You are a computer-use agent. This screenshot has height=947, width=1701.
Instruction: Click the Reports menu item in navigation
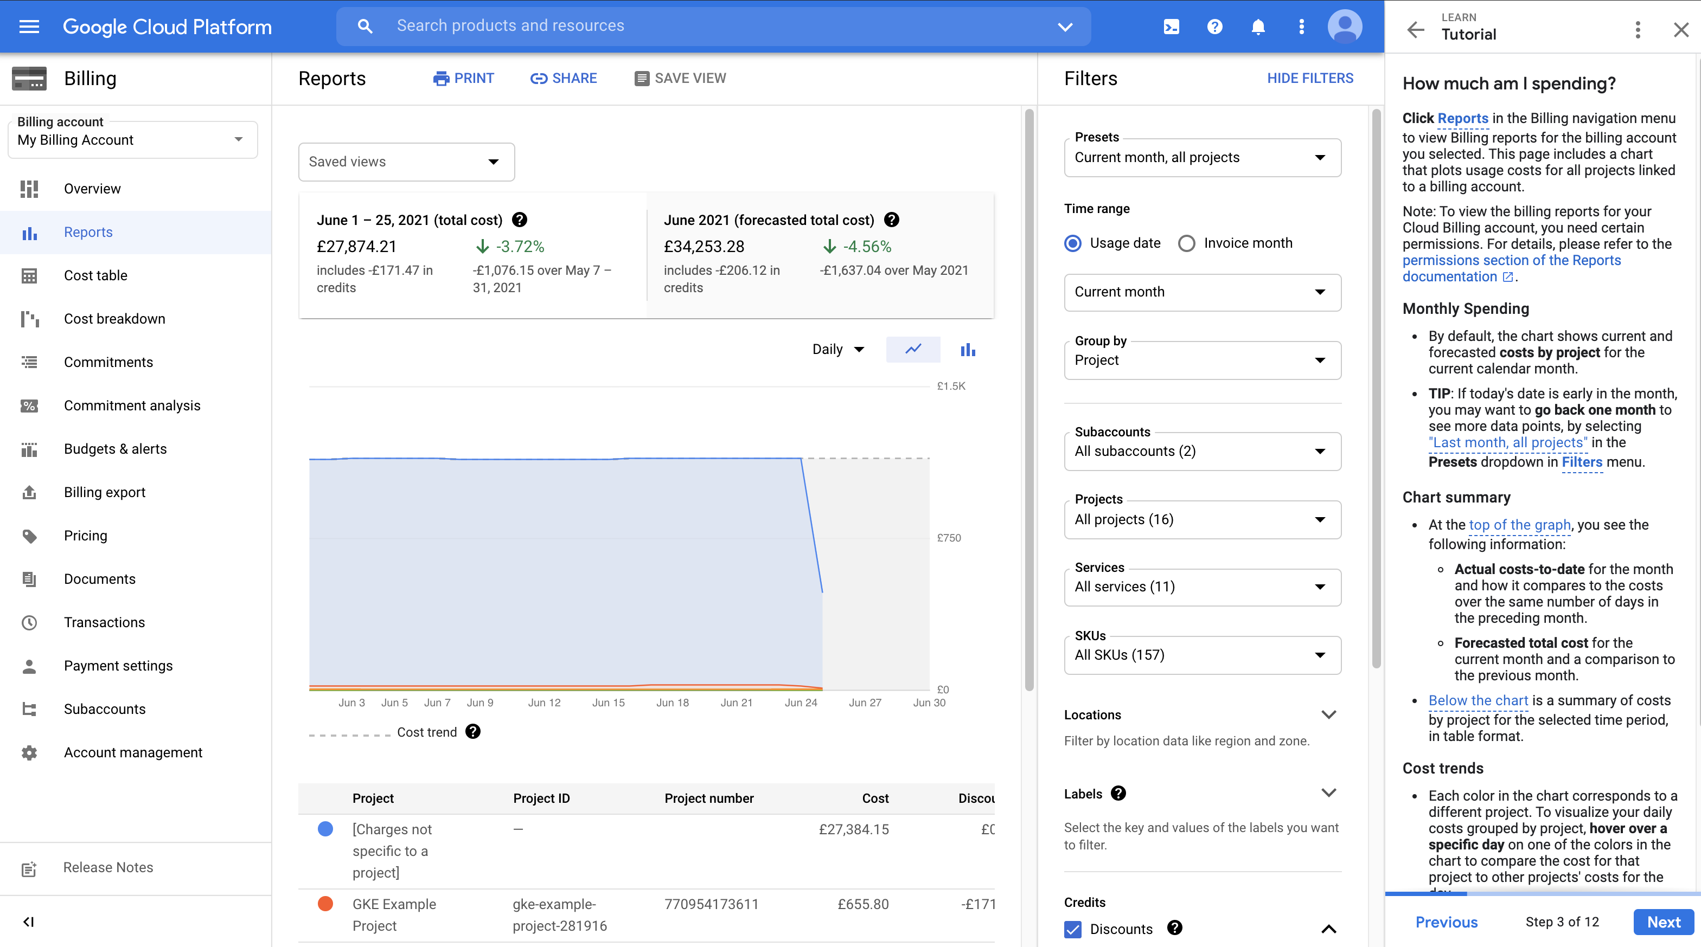88,231
